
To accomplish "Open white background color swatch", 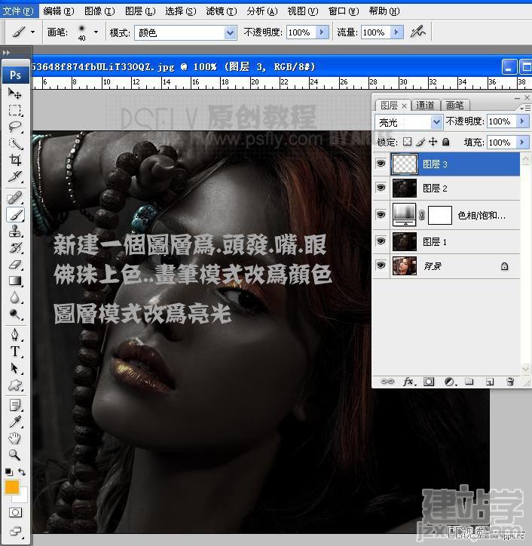I will pyautogui.click(x=23, y=498).
